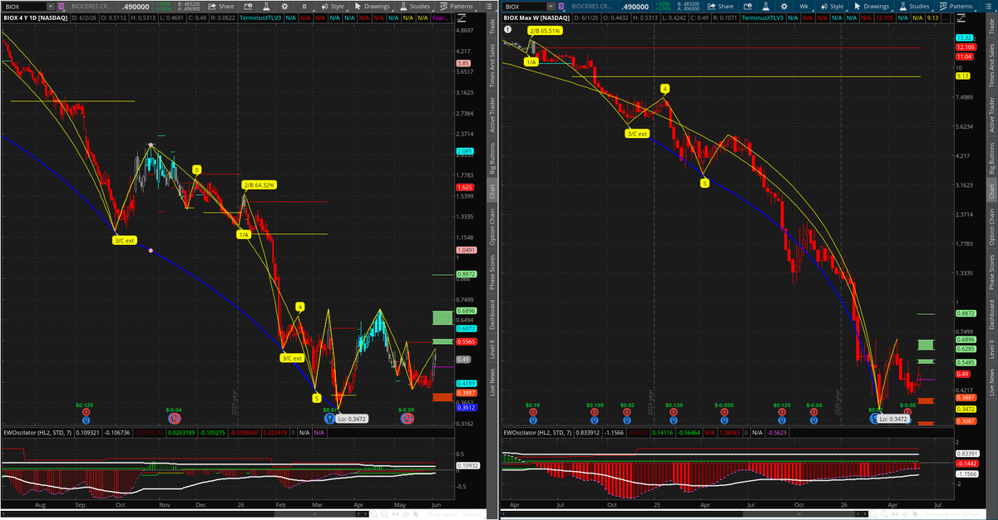The width and height of the screenshot is (998, 520).
Task: Open the left chart's Style menu
Action: (333, 7)
